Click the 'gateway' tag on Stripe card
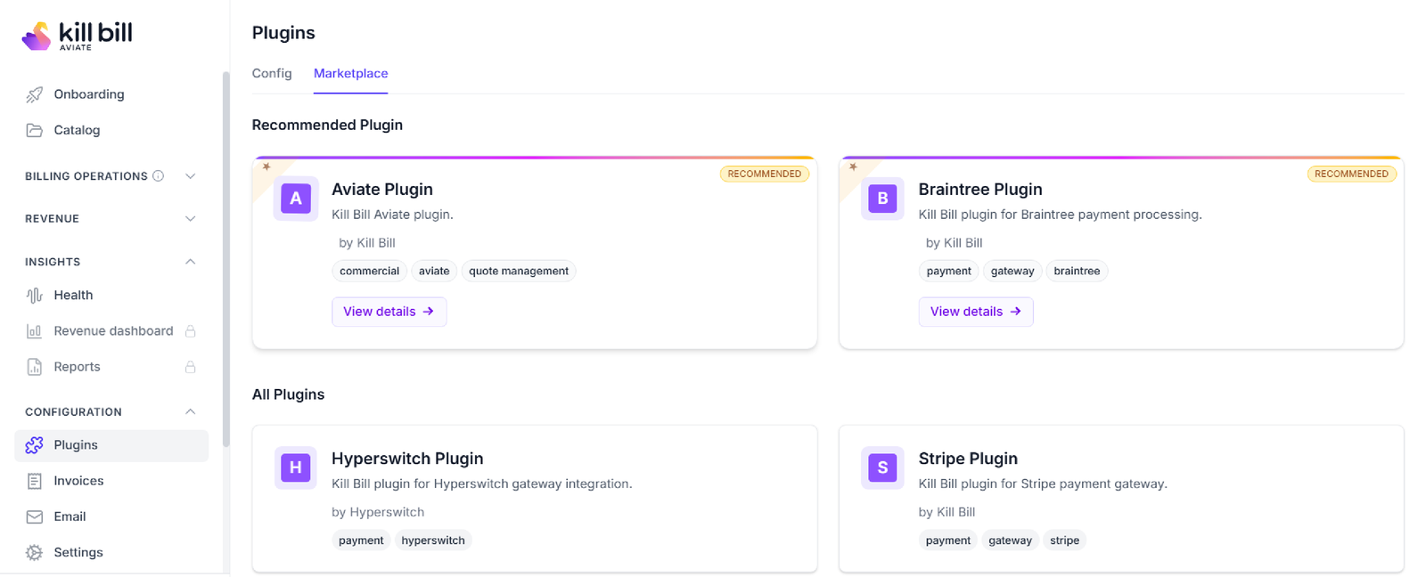Image resolution: width=1426 pixels, height=577 pixels. 1010,540
